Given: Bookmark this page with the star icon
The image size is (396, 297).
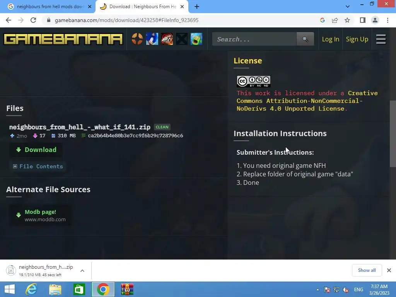Looking at the screenshot, I should (x=347, y=20).
